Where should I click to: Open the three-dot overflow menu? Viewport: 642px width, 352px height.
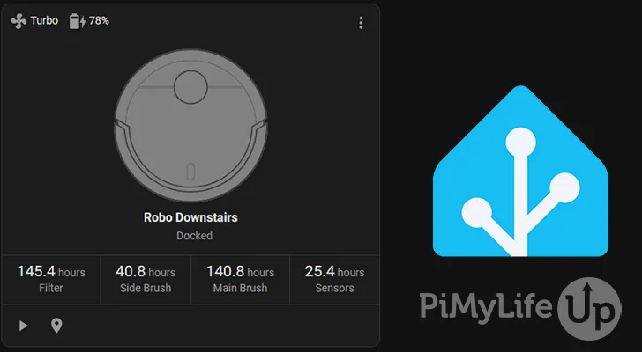361,23
